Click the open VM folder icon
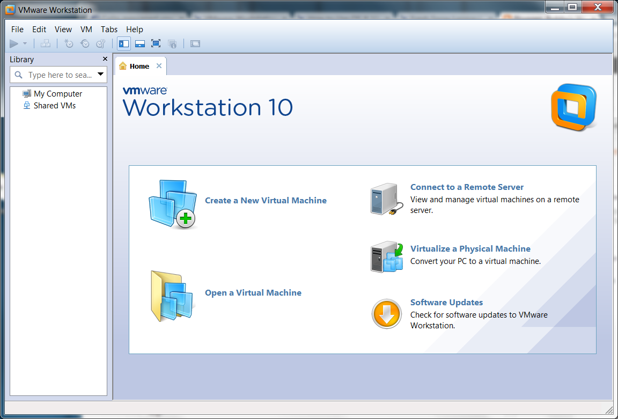The height and width of the screenshot is (419, 618). (172, 296)
